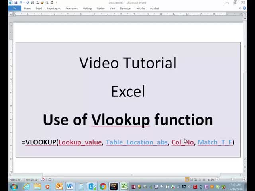Open Google Chrome from taskbar
The height and width of the screenshot is (191, 255).
(103, 187)
